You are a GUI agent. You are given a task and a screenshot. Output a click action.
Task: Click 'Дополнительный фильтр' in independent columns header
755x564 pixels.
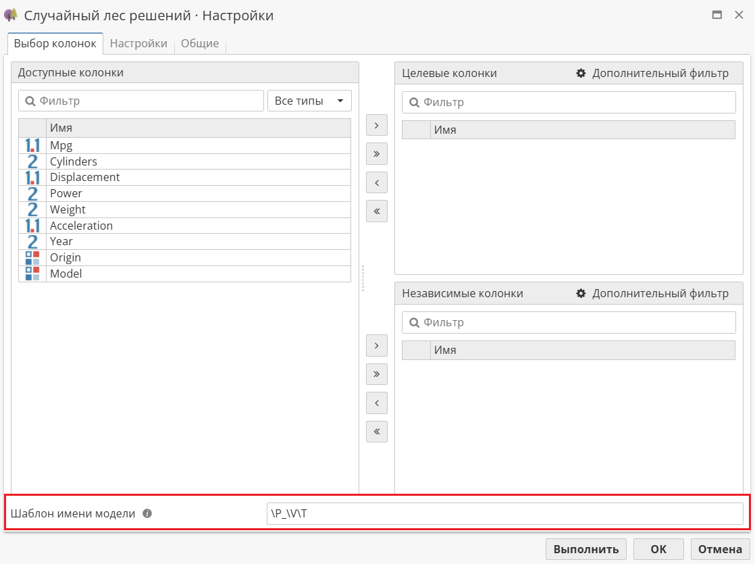click(x=660, y=293)
